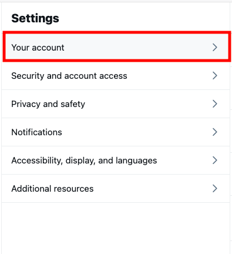Viewport: 232px width, 254px height.
Task: Click the 'Additional resources' text label
Action: point(52,189)
